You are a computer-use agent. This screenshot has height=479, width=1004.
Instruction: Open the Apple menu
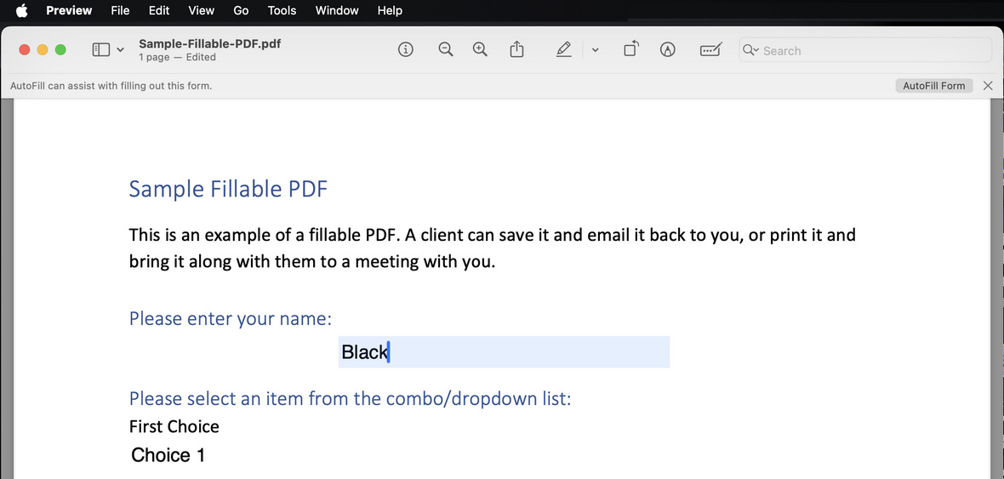pos(22,10)
